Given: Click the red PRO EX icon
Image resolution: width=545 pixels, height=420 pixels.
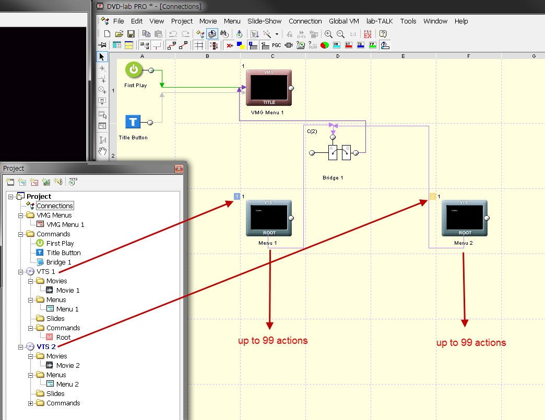Looking at the screenshot, I should [x=368, y=34].
